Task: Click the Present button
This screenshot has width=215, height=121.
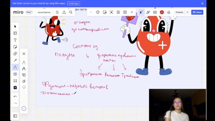Action: click(179, 12)
